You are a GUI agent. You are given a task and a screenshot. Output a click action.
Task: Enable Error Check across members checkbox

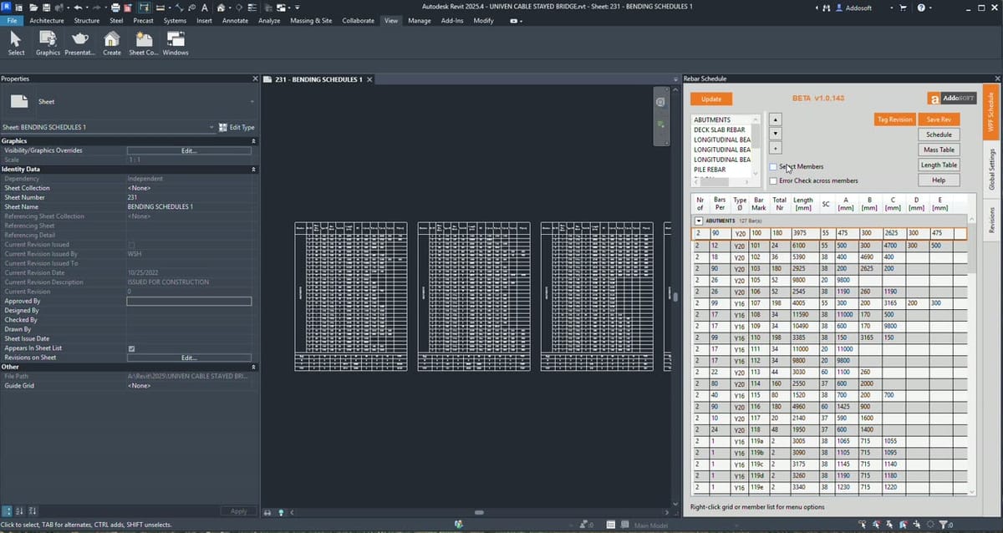pos(773,180)
